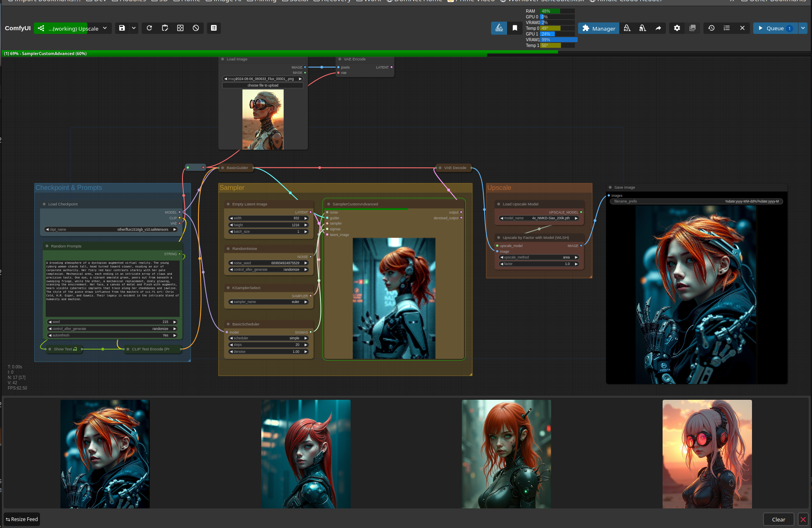Viewport: 812px width, 528px height.
Task: Click the clipspace clipboard icon
Action: [x=165, y=28]
